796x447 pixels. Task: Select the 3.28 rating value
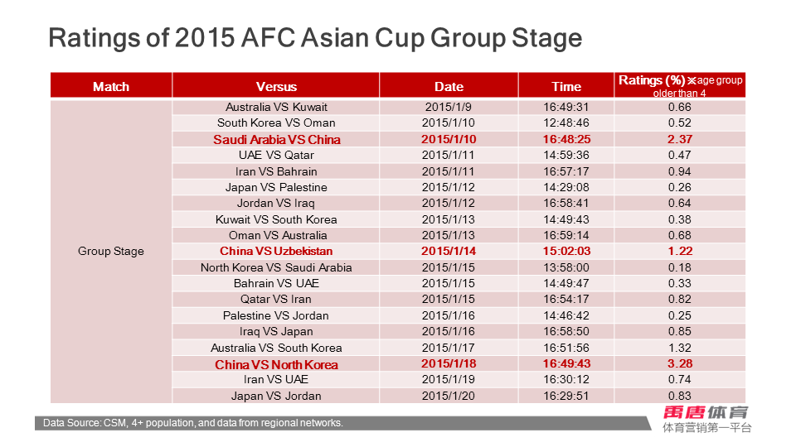(679, 364)
